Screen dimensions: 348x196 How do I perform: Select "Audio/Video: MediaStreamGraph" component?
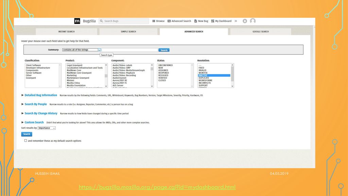128,70
